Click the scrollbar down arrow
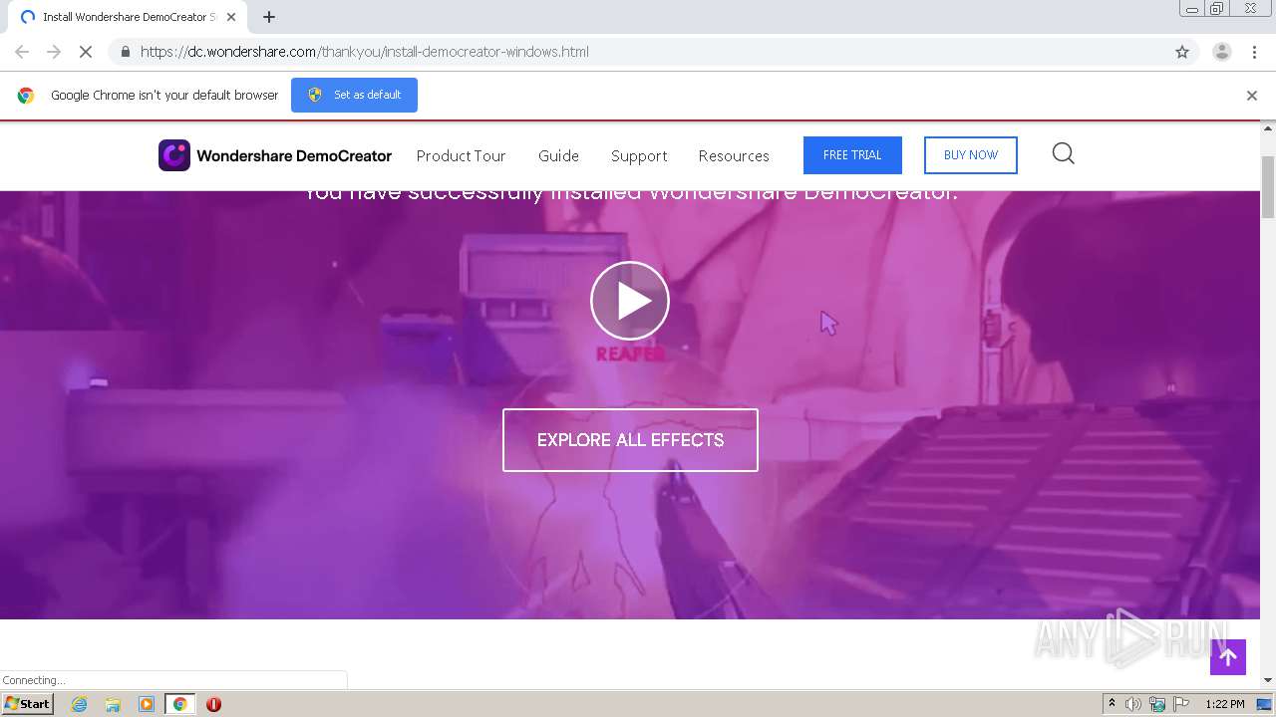This screenshot has height=717, width=1276. coord(1268,681)
